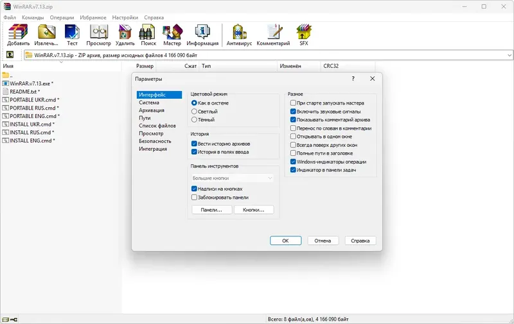Click the Справка button in dialog
The height and width of the screenshot is (324, 514).
[x=360, y=241]
